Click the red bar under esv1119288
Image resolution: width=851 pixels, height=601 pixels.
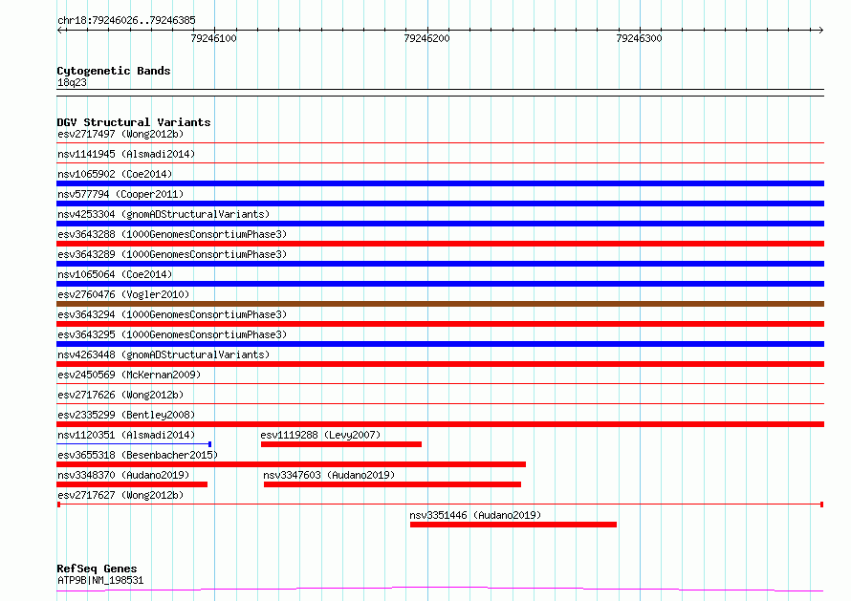tap(341, 444)
